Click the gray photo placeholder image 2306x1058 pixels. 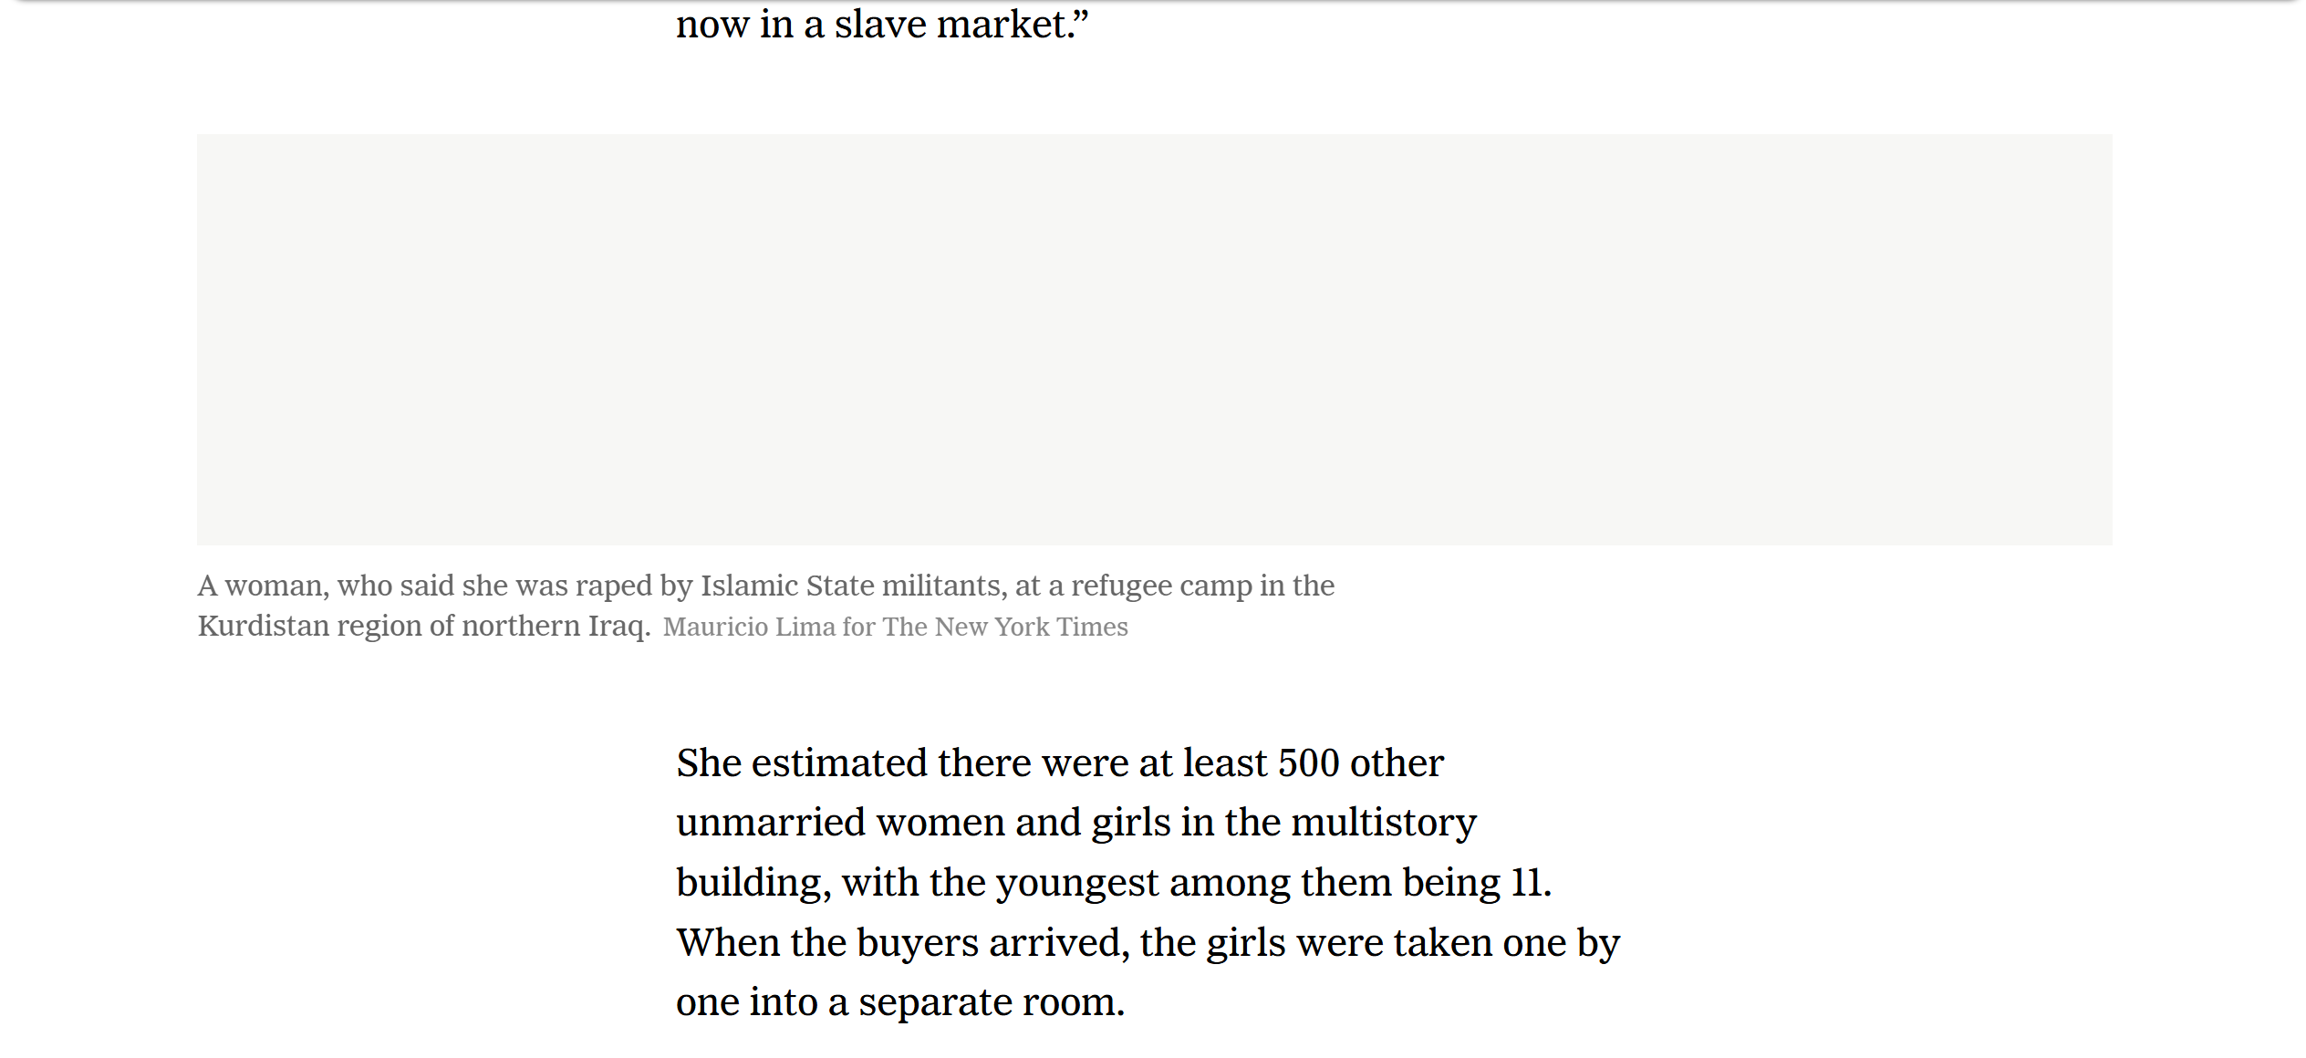pos(1154,339)
